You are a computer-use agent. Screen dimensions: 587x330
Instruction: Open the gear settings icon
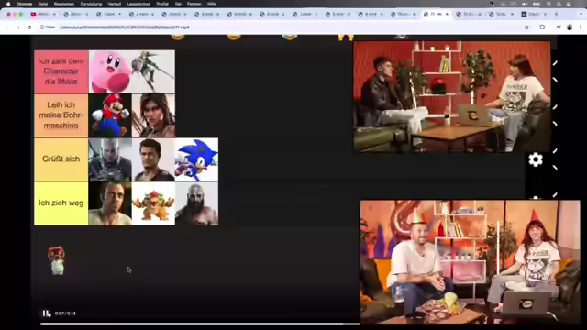pyautogui.click(x=536, y=159)
